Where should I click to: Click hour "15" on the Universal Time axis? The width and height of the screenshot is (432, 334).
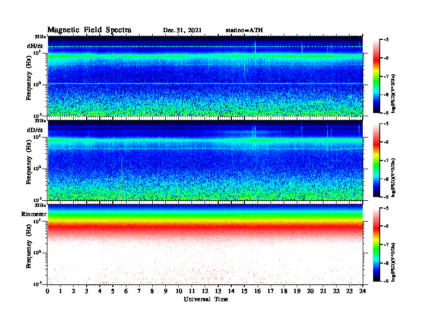[x=244, y=291]
